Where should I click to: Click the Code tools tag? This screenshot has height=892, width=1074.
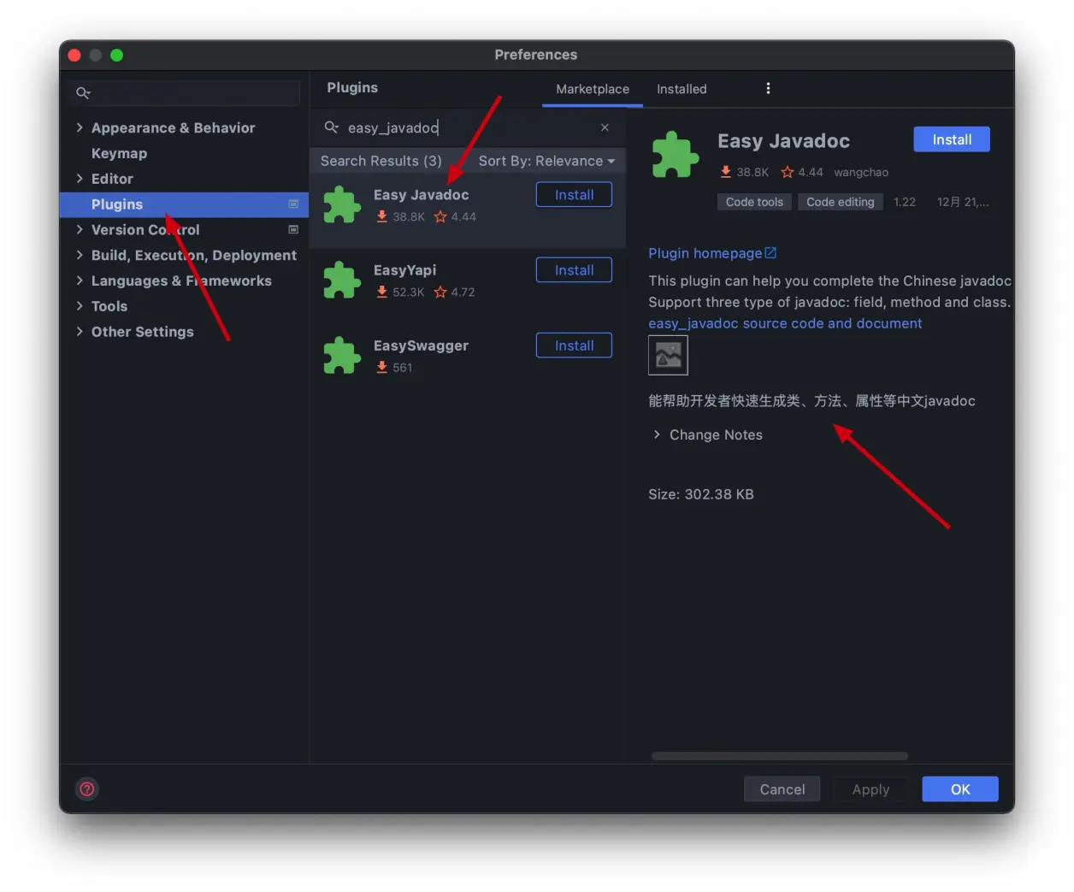[x=754, y=202]
